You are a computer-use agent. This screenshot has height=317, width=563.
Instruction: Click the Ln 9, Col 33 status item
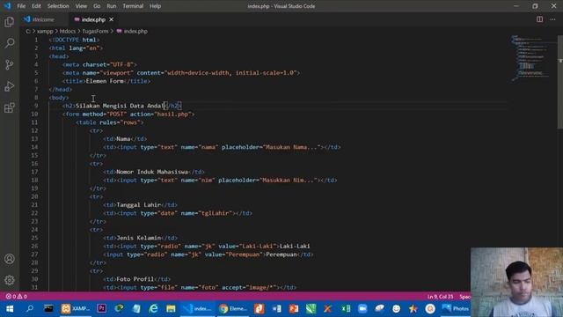(x=440, y=297)
